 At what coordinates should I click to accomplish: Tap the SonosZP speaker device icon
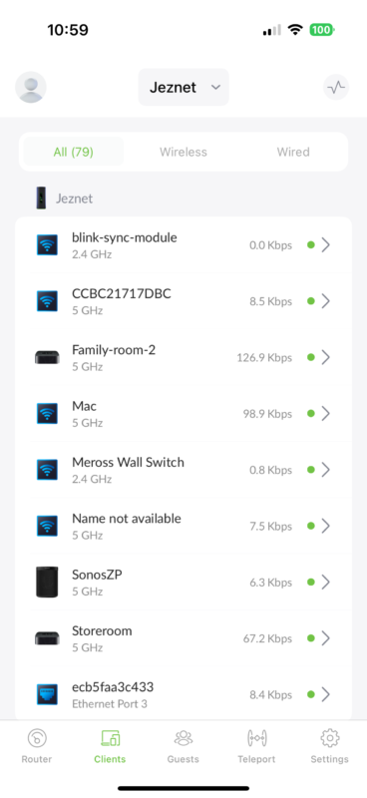(47, 582)
